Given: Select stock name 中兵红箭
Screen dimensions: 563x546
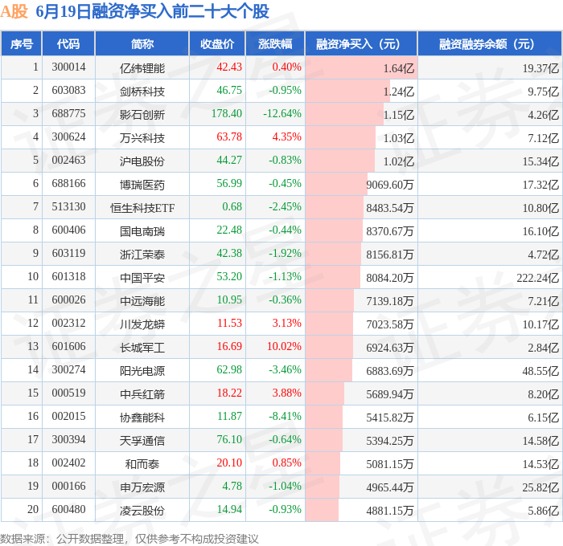Looking at the screenshot, I should click(x=142, y=394).
